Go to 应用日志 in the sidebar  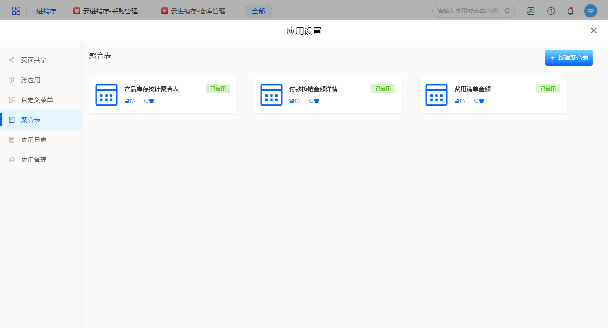(x=34, y=140)
